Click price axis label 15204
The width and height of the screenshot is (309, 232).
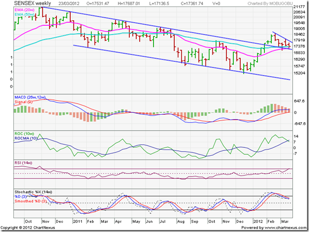click(299, 73)
